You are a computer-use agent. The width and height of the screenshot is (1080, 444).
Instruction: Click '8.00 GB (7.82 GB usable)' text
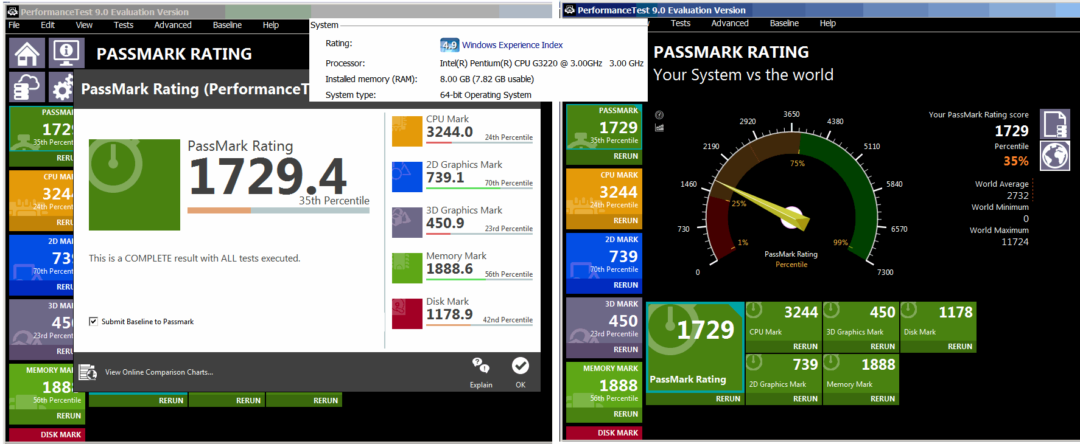click(x=487, y=79)
